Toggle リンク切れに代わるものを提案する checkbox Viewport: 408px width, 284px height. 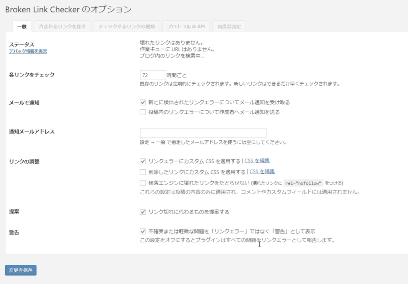(143, 212)
